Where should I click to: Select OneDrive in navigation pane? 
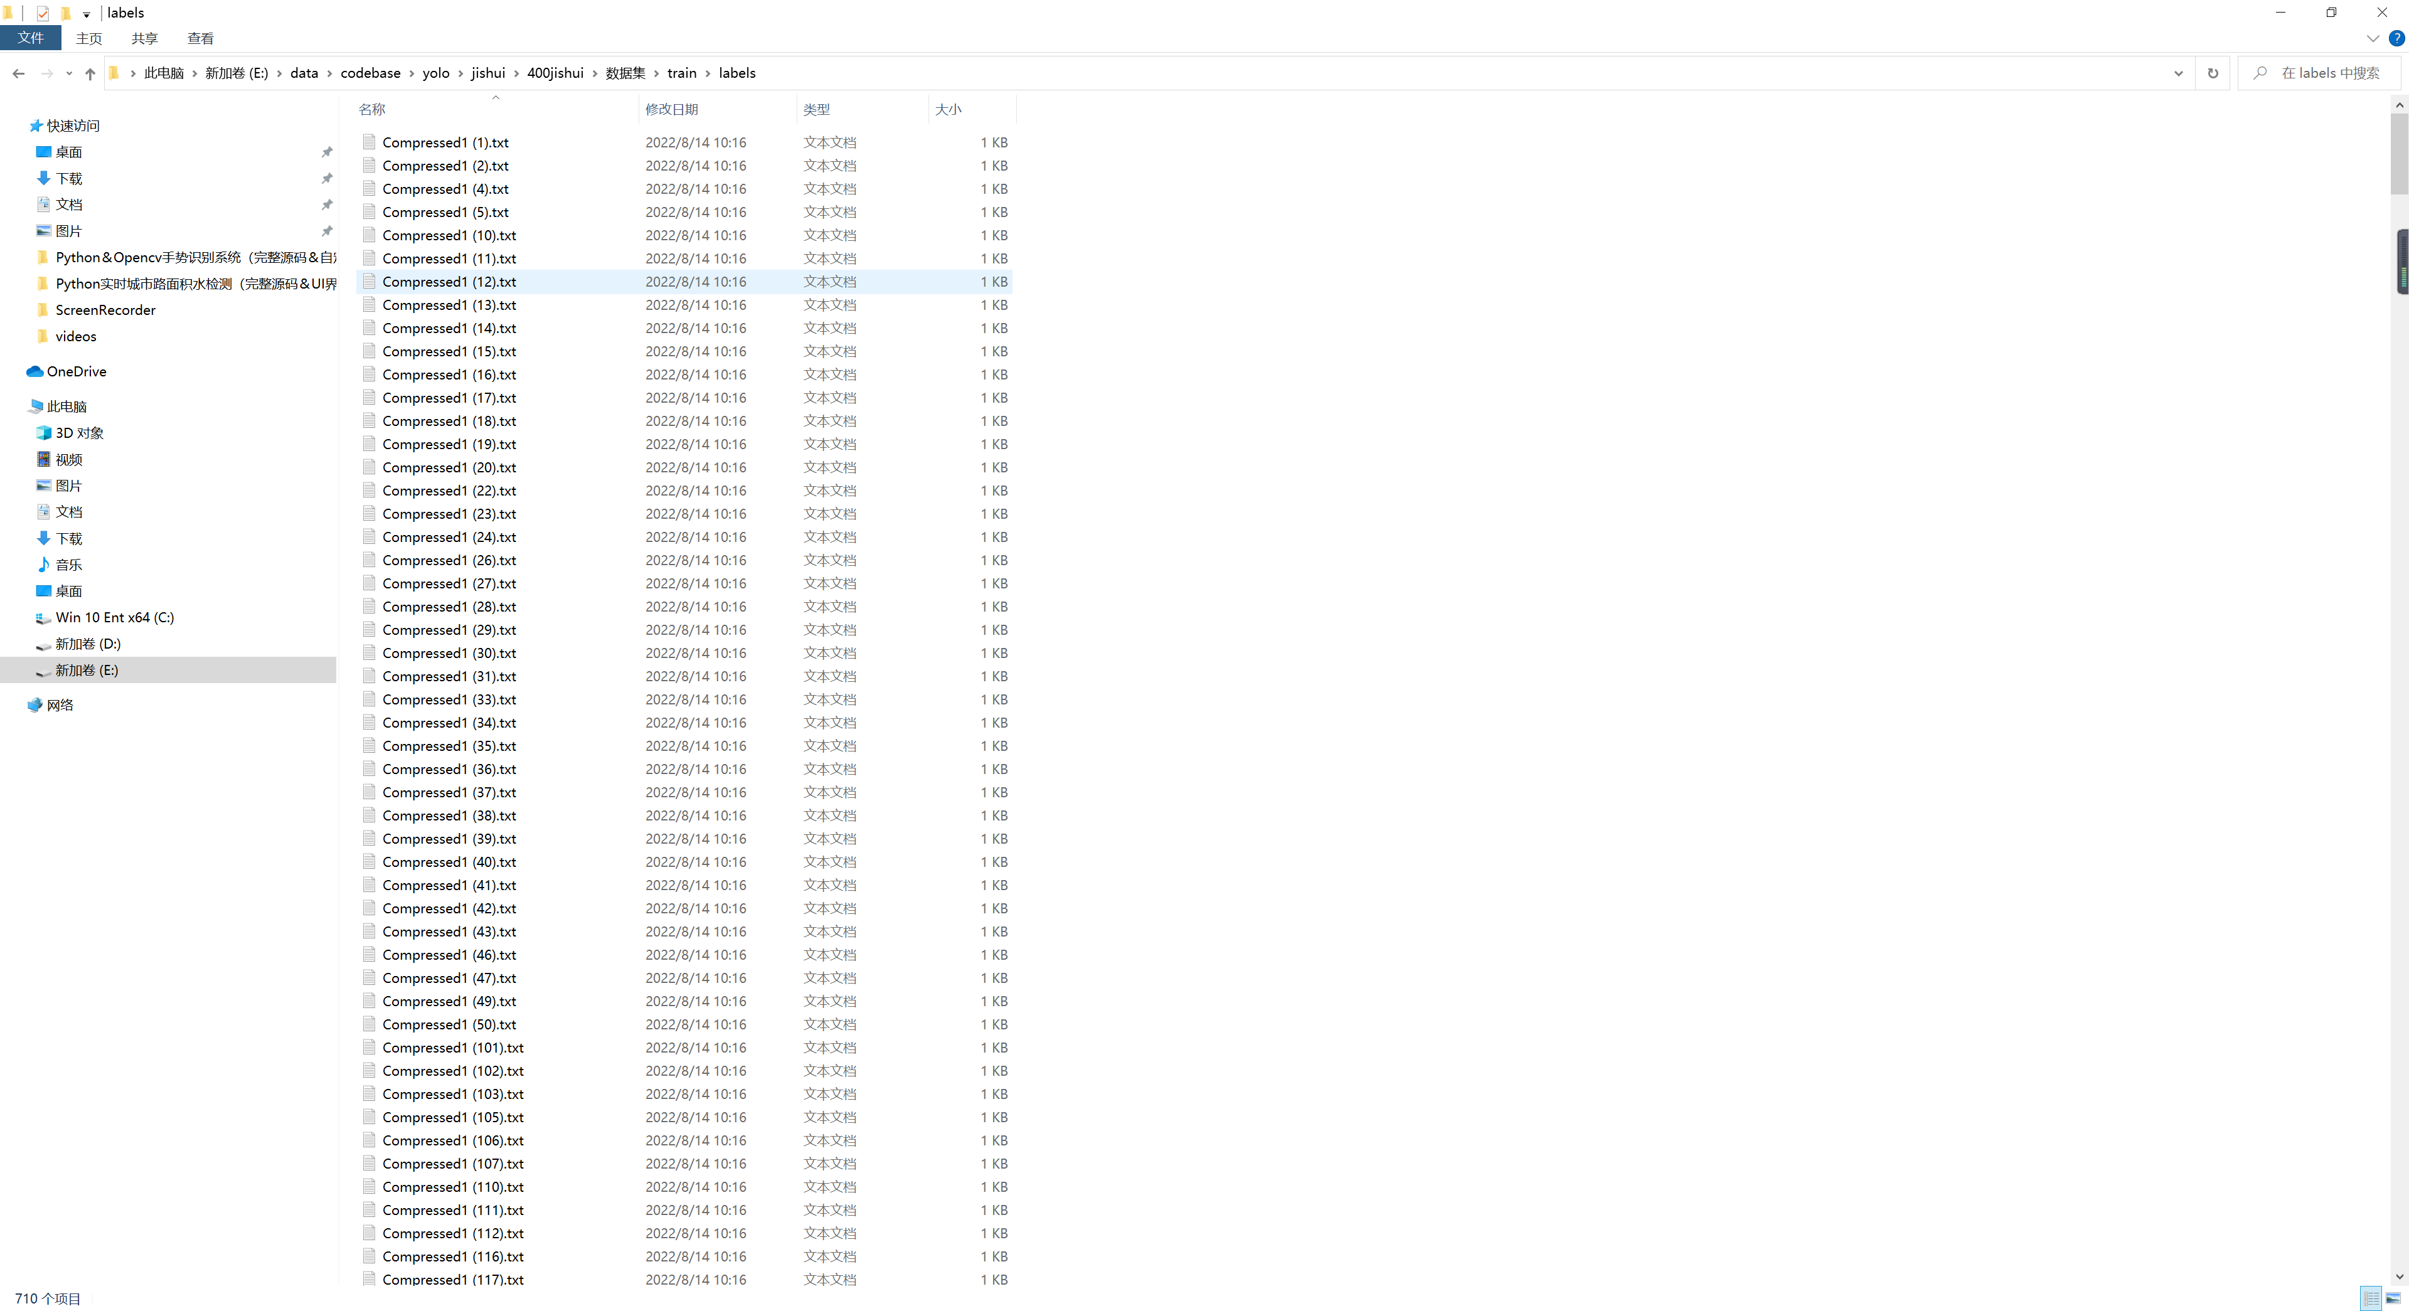[x=77, y=371]
